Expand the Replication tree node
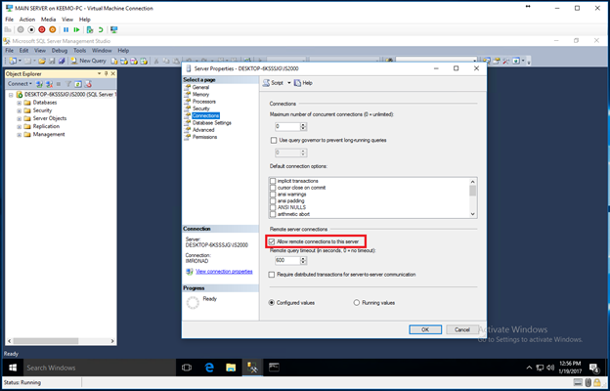Screen dimensions: 610x391 [x=20, y=126]
